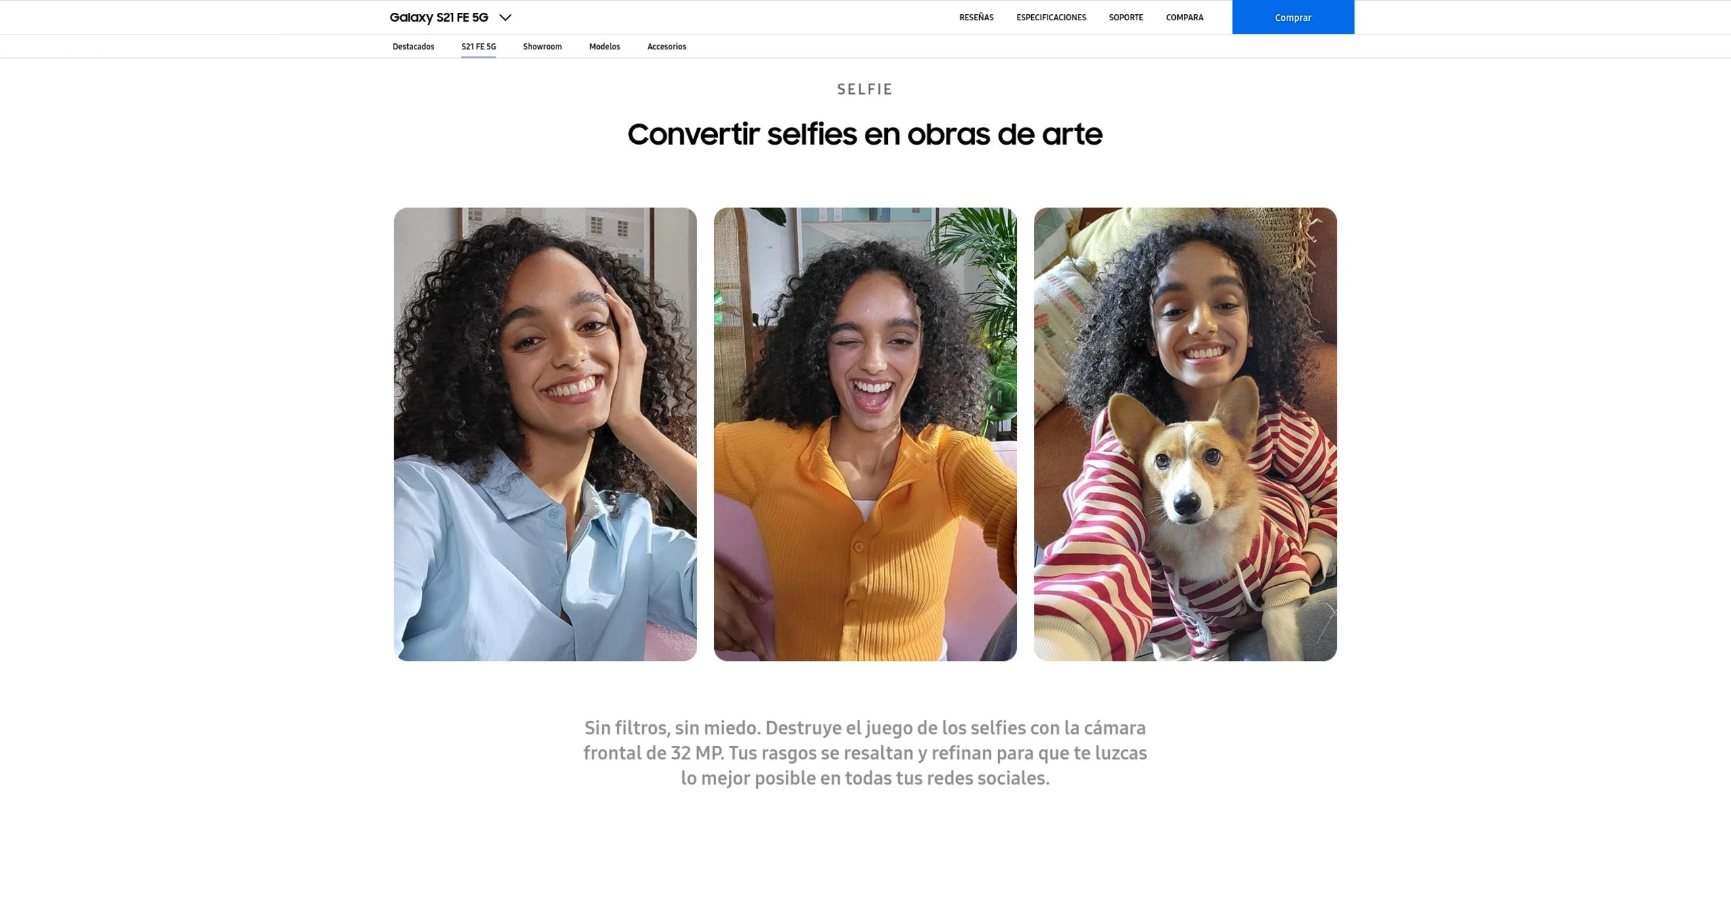
Task: Click the Galaxy S21 FE 5G title
Action: (439, 18)
